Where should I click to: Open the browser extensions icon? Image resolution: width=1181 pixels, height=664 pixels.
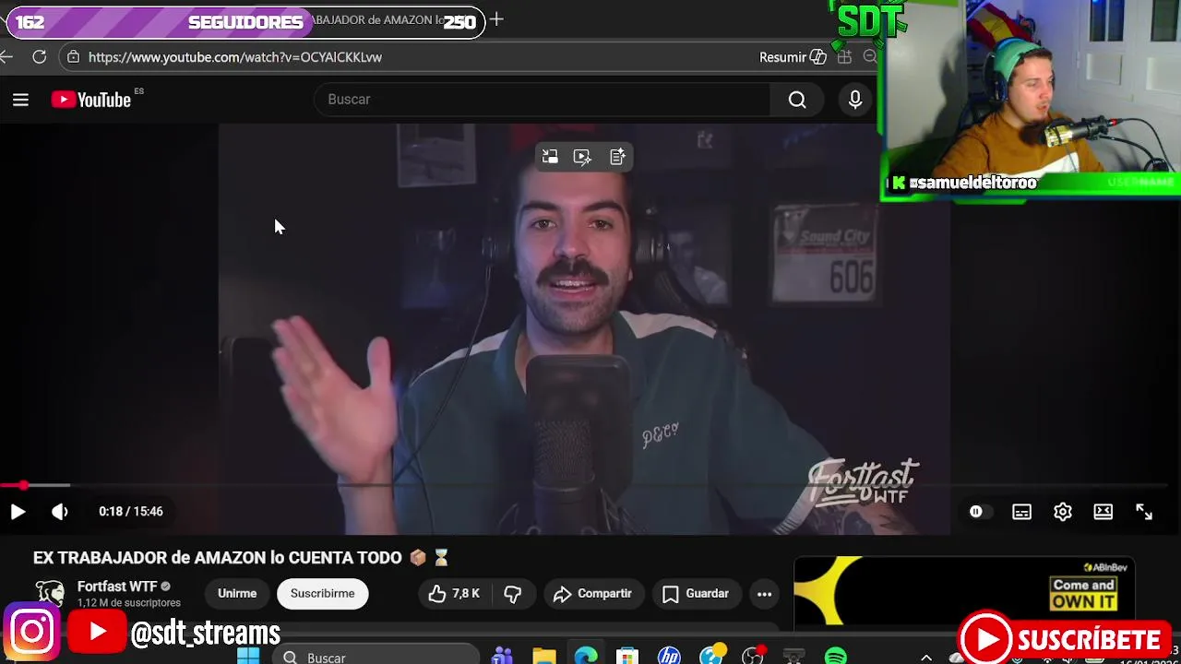pos(844,57)
